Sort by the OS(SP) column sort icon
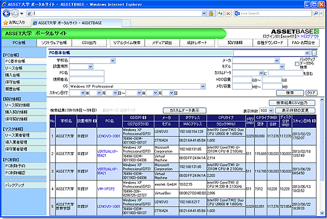 144,118
